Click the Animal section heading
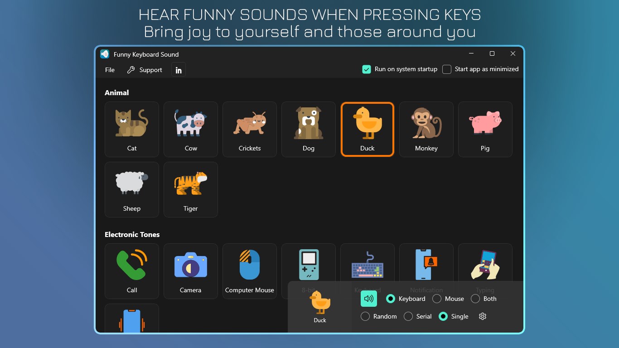619x348 pixels. 117,92
